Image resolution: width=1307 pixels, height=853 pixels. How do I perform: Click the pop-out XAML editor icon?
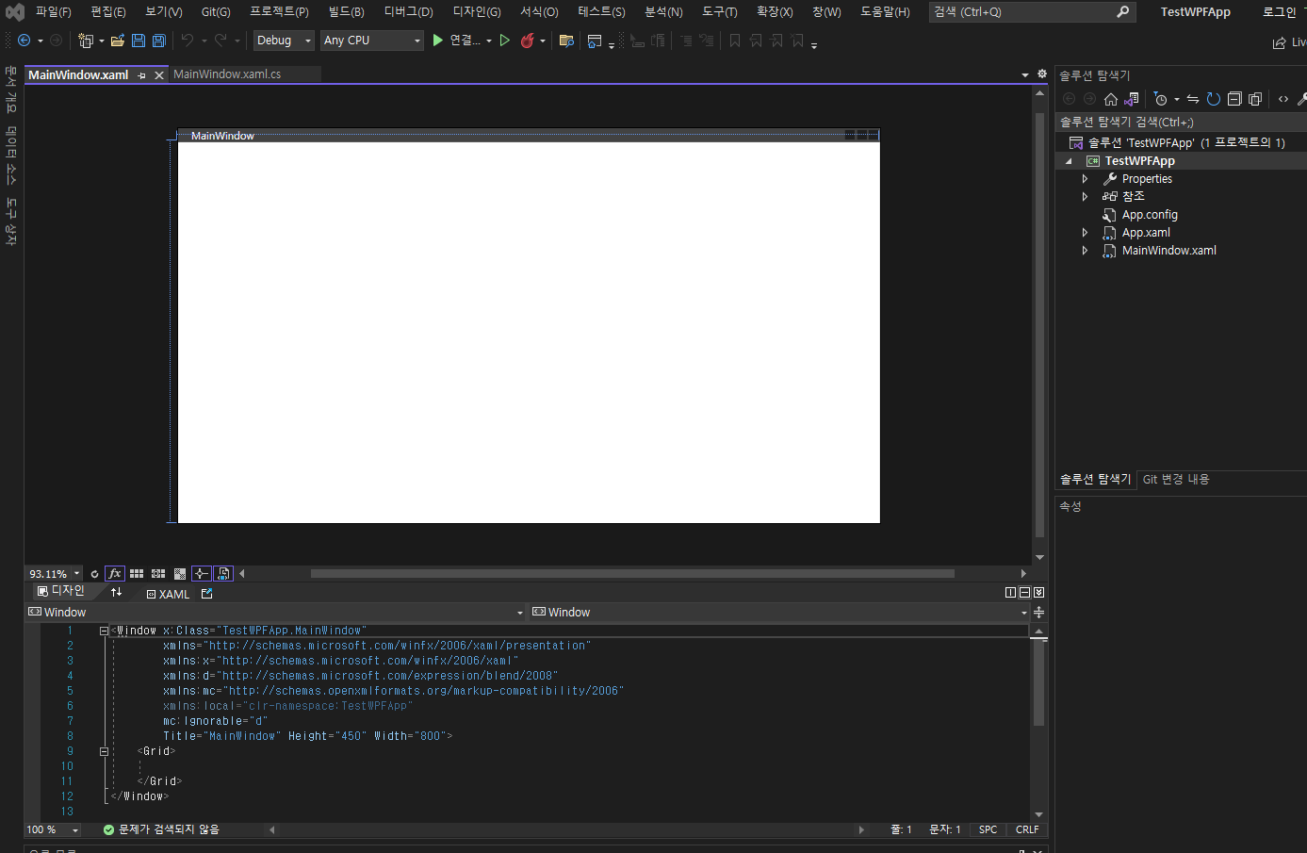click(x=207, y=594)
